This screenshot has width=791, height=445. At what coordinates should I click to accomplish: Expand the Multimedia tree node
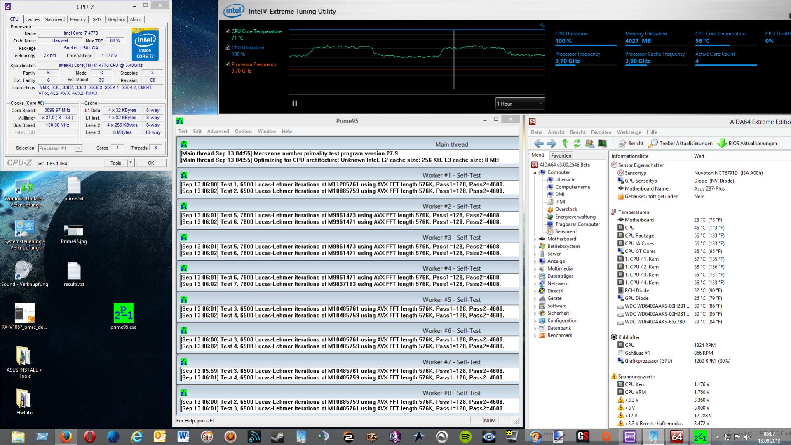pos(535,269)
